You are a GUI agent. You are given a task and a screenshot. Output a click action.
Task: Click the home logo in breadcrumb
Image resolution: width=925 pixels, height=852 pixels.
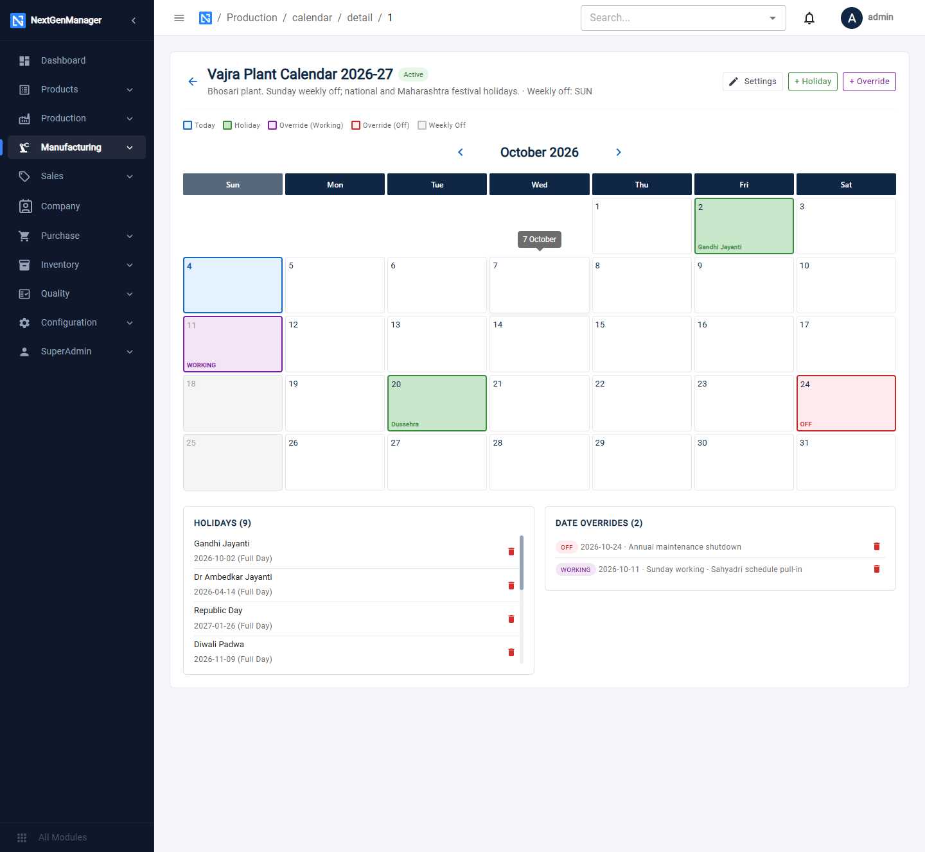pos(206,18)
